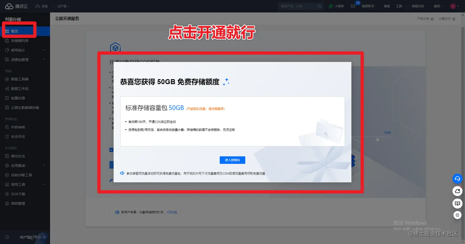
Task: Click the 使用统计 pie chart icon
Action: (x=7, y=50)
